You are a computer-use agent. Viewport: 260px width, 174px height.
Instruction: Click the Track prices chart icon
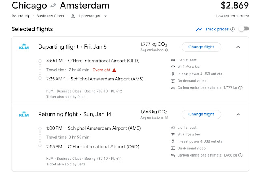tap(199, 29)
